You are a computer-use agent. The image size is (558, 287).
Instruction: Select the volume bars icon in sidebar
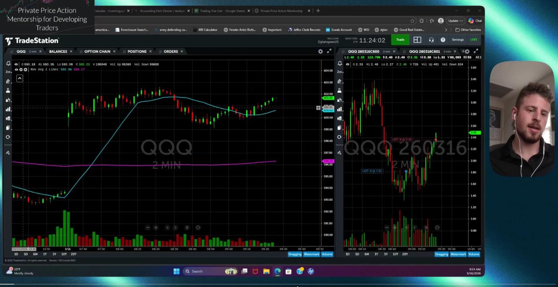click(x=8, y=109)
